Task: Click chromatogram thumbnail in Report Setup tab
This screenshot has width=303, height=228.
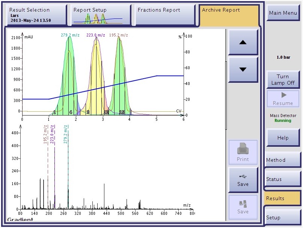Action: (x=98, y=19)
